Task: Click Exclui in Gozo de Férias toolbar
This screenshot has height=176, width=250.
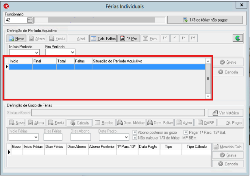Action: (x=56, y=123)
